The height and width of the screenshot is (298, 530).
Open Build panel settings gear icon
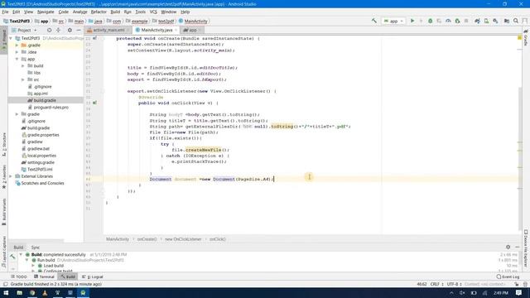tap(508, 247)
